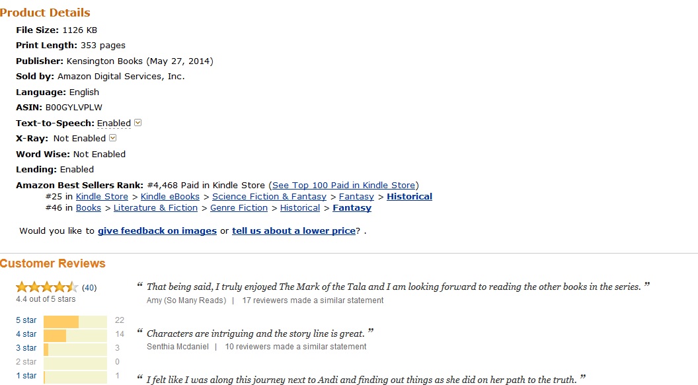Select the bold Fantasy category link
The width and height of the screenshot is (698, 385).
coord(352,208)
